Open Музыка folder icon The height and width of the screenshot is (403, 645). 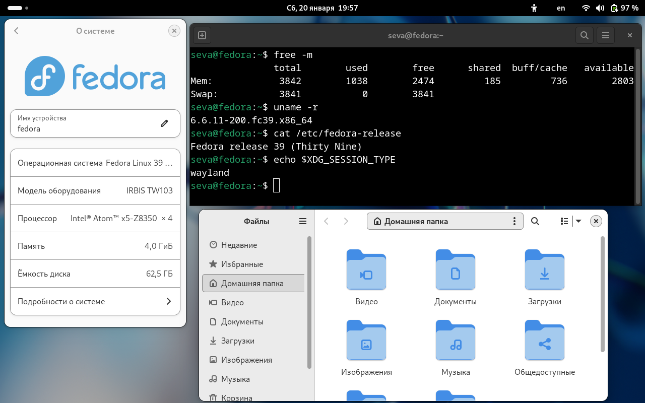[456, 340]
